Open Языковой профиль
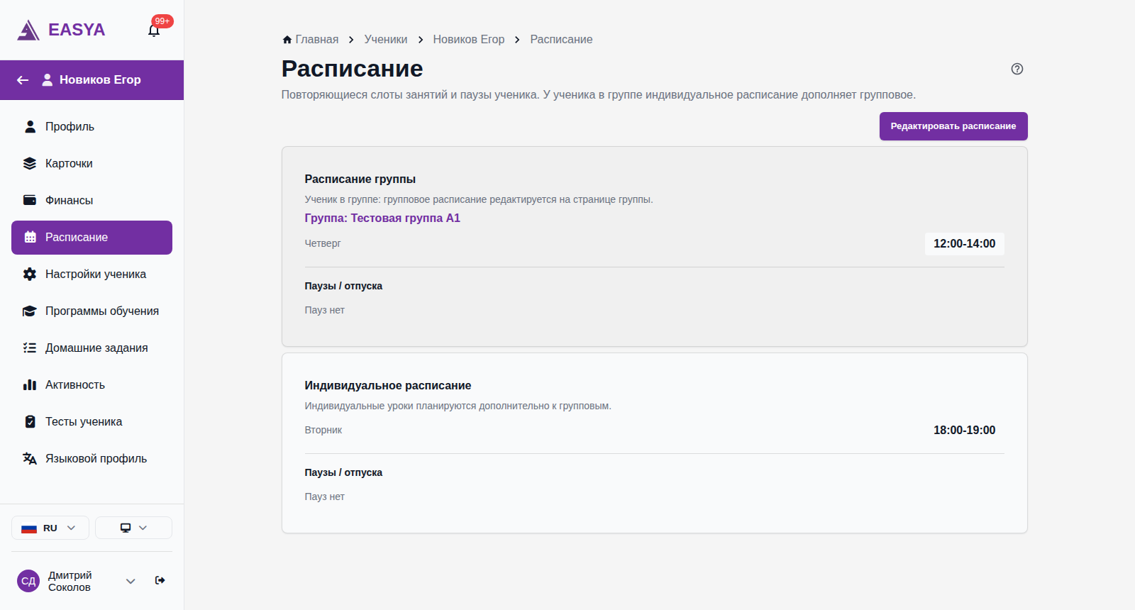This screenshot has height=610, width=1135. tap(92, 459)
